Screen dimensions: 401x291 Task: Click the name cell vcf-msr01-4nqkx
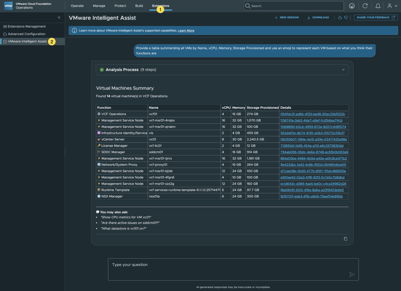point(184,120)
